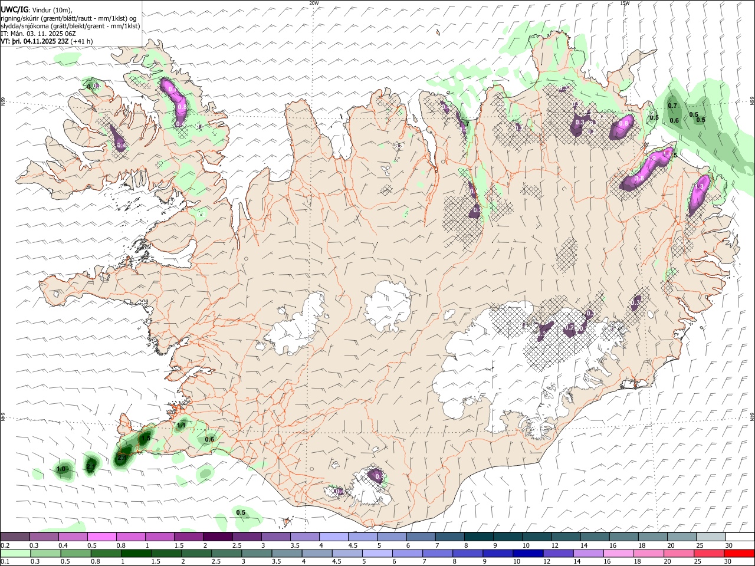The width and height of the screenshot is (755, 566).
Task: Select the first purple swatch above 0.2 in the upper scale
Action: tap(15, 537)
